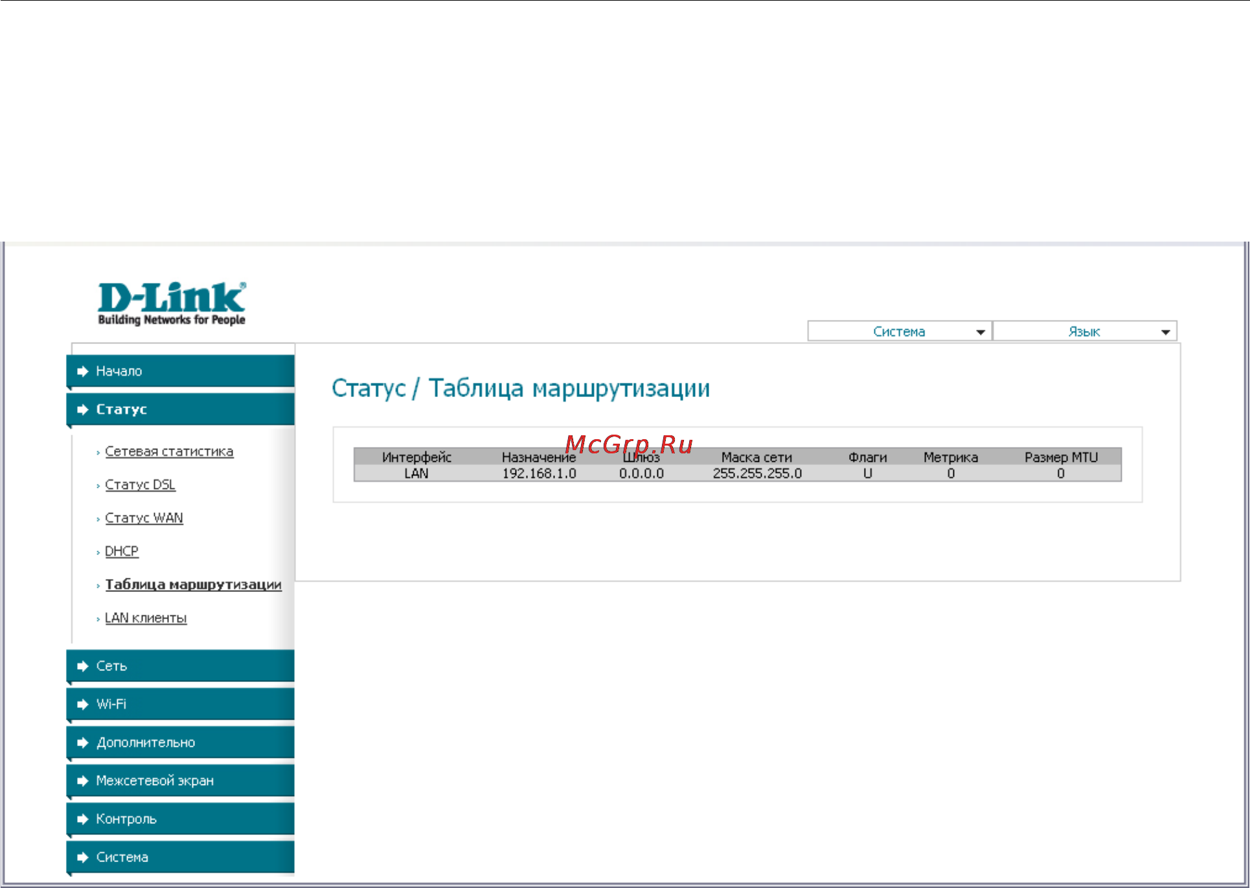The image size is (1250, 888).
Task: Click the D-Link logo
Action: (x=172, y=303)
